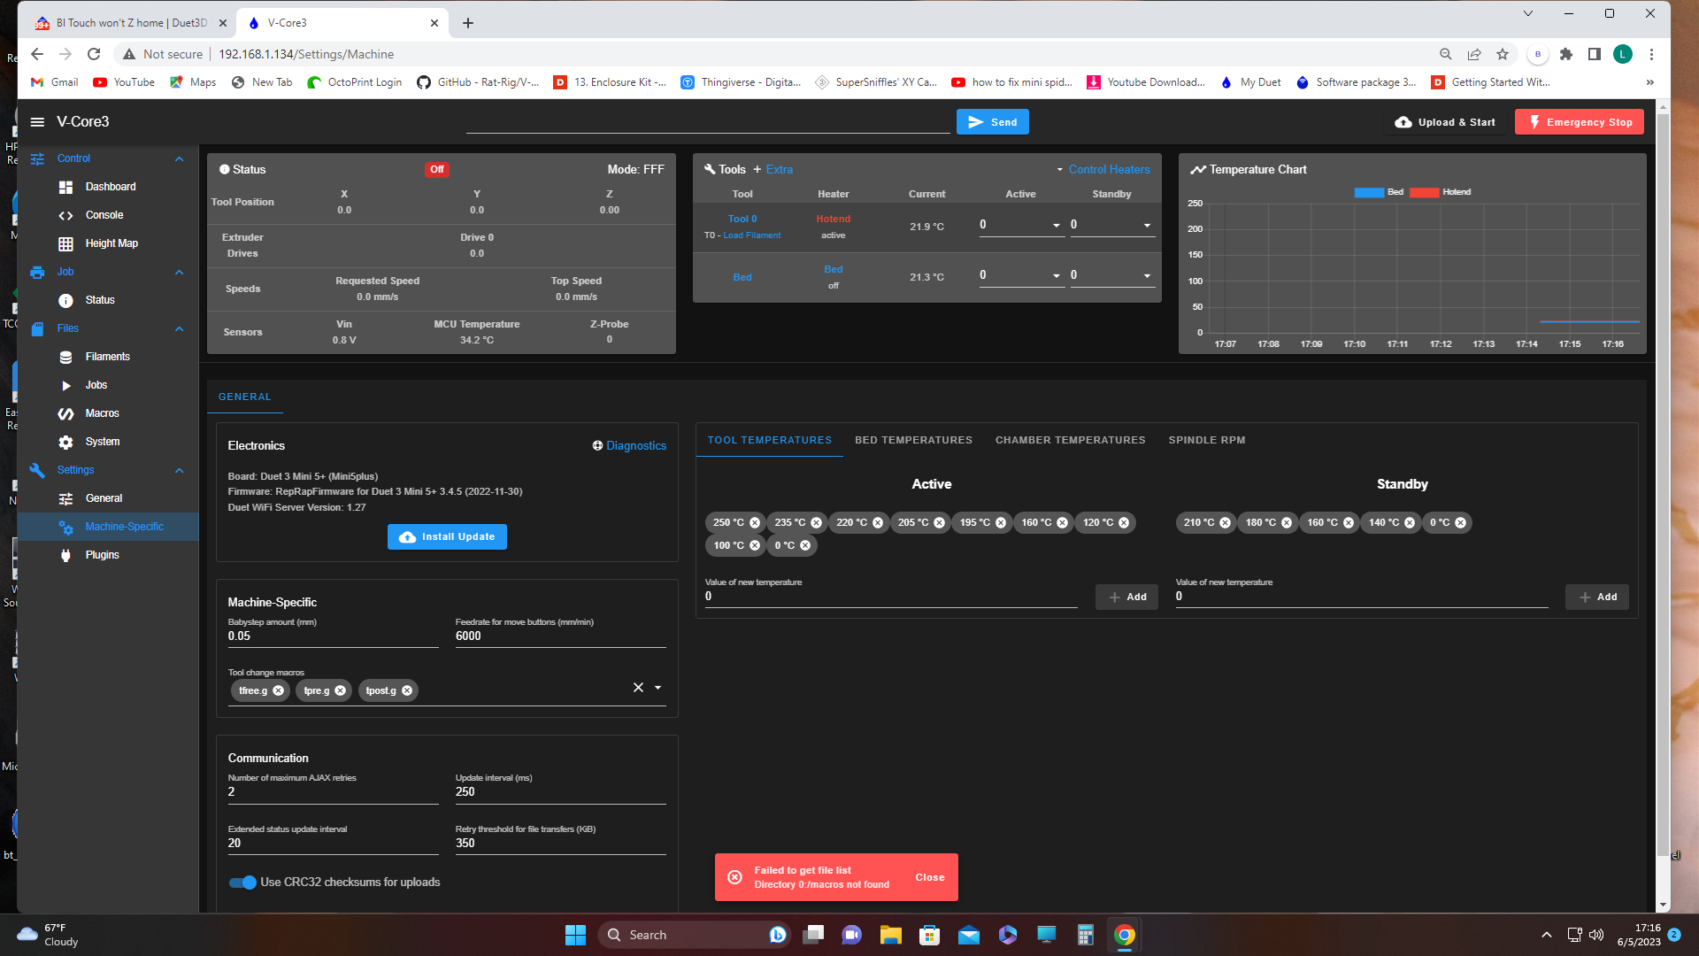The width and height of the screenshot is (1699, 956).
Task: Open the Dashboard page
Action: tap(109, 187)
